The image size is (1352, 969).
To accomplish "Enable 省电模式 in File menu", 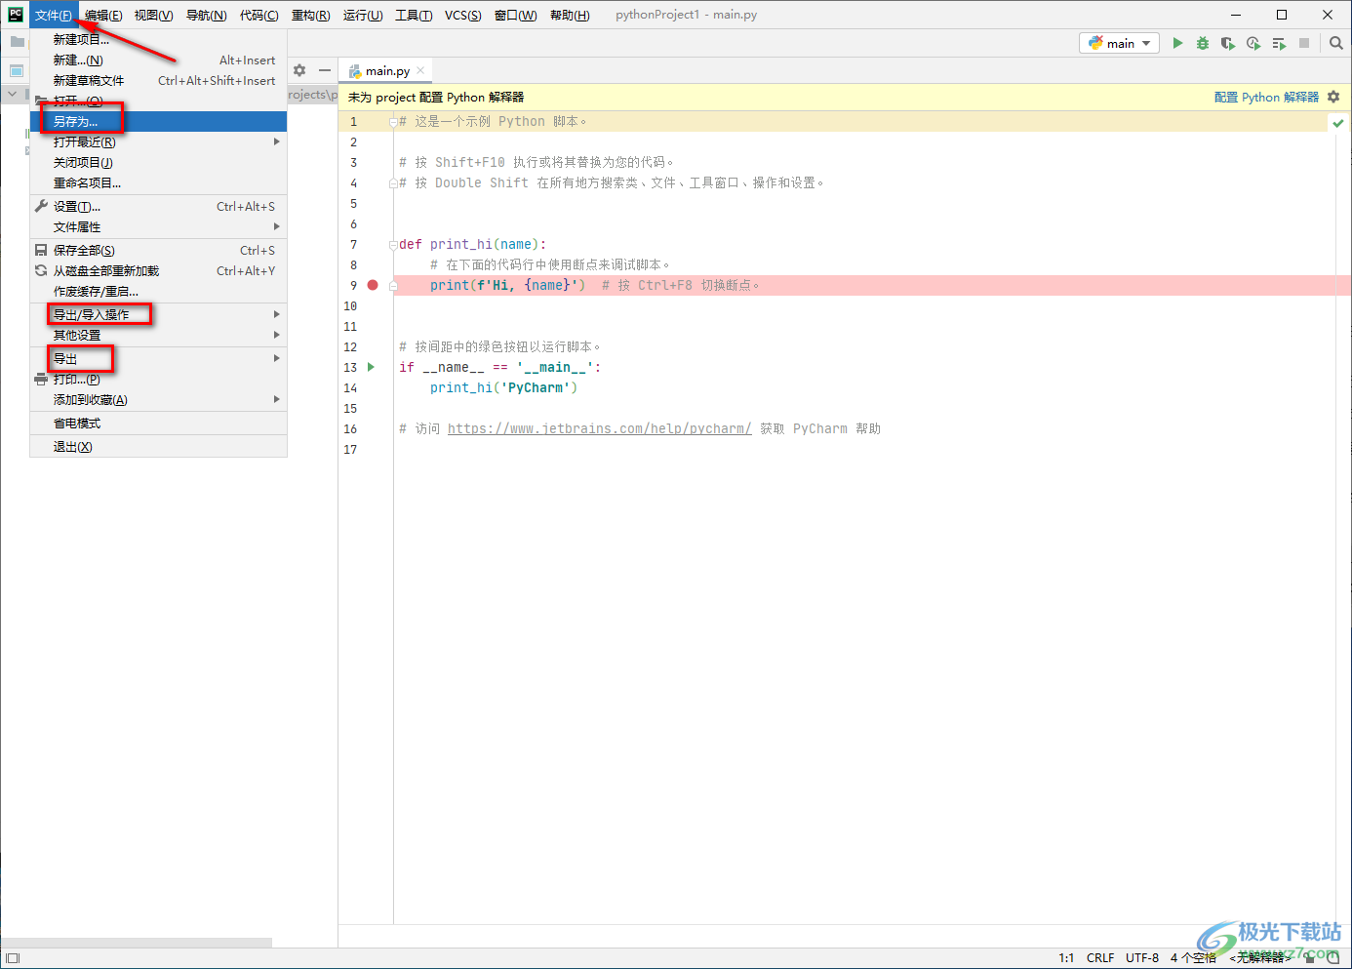I will (x=158, y=423).
